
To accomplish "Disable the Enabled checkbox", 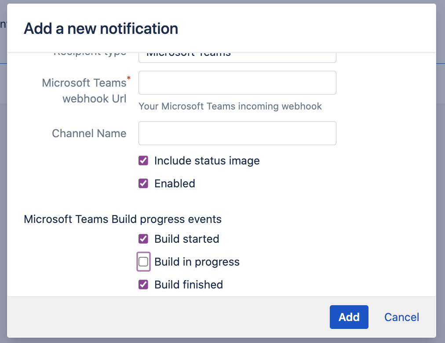I will [x=143, y=183].
